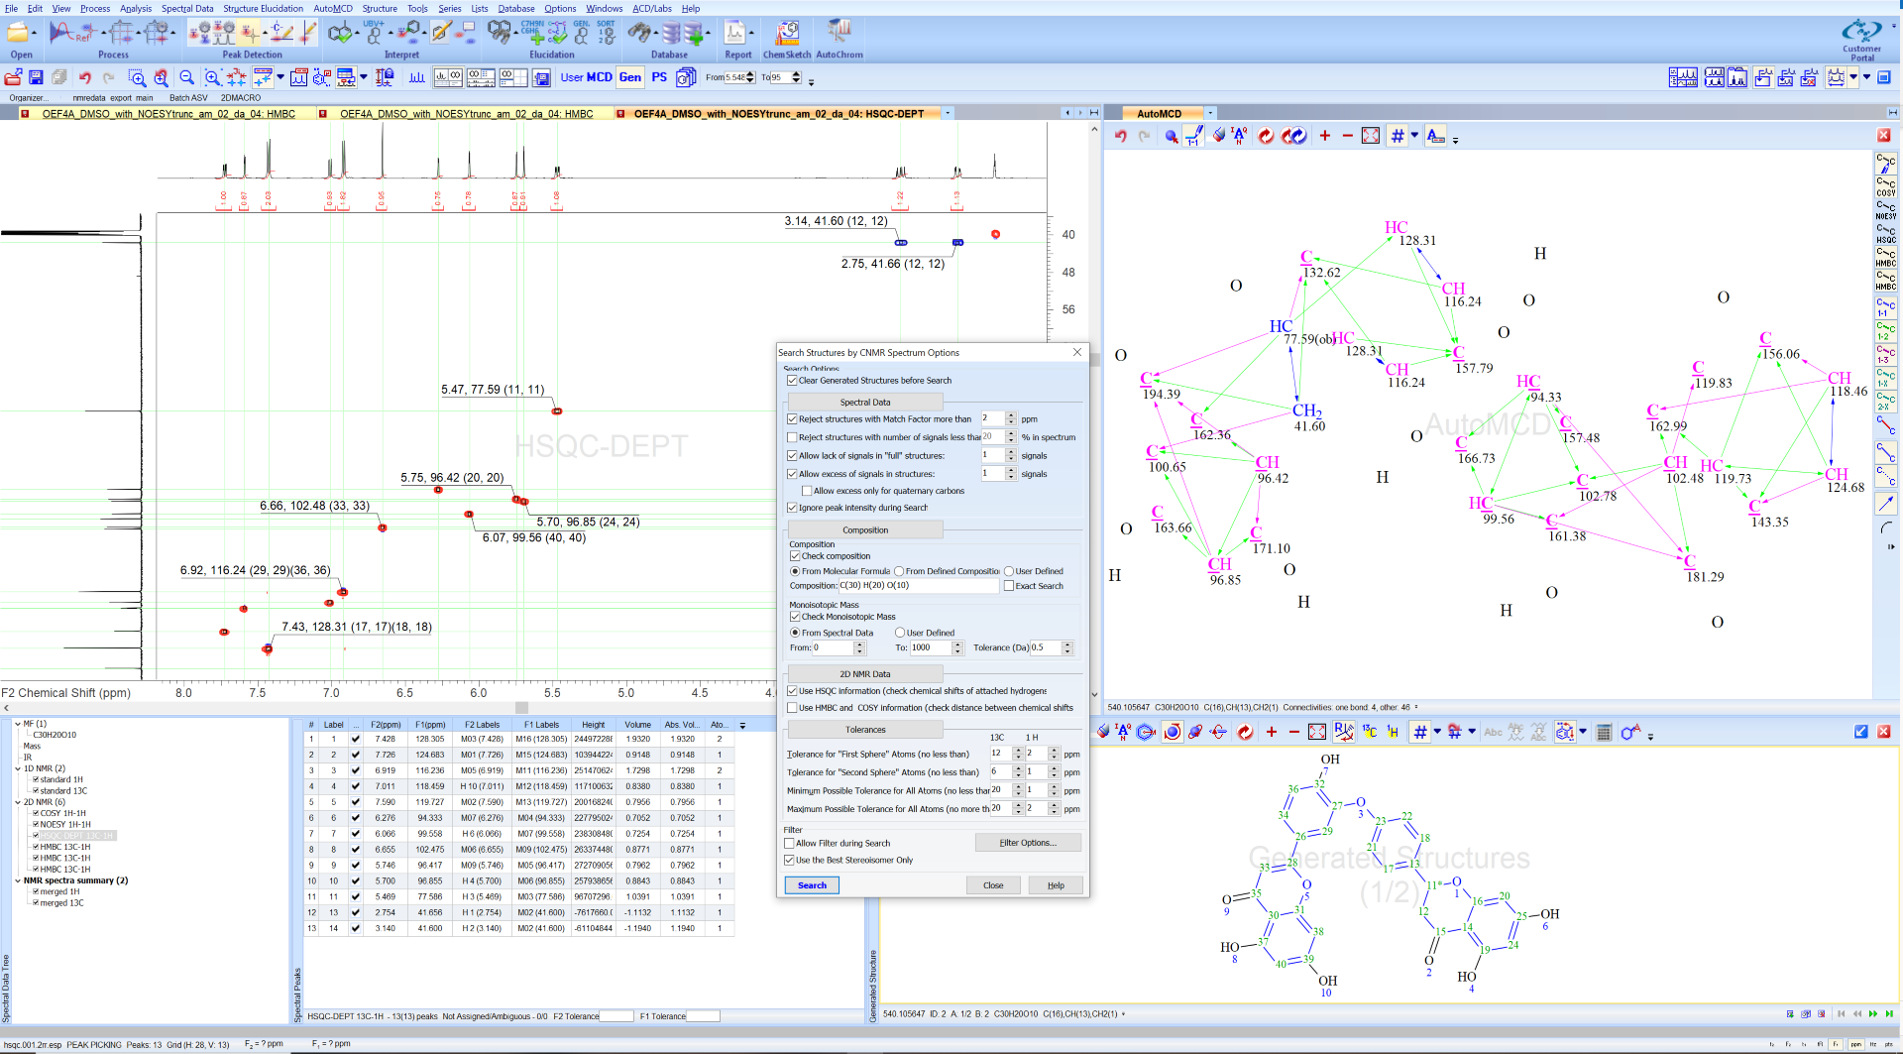Select User Defined monoisotopic mass radio
Viewport: 1903px width, 1054px height.
(x=900, y=633)
